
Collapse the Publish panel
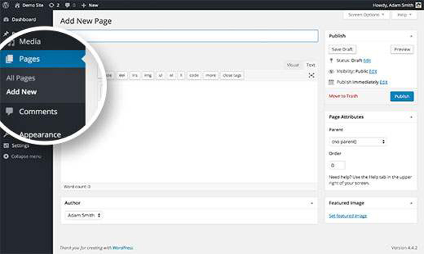point(411,36)
